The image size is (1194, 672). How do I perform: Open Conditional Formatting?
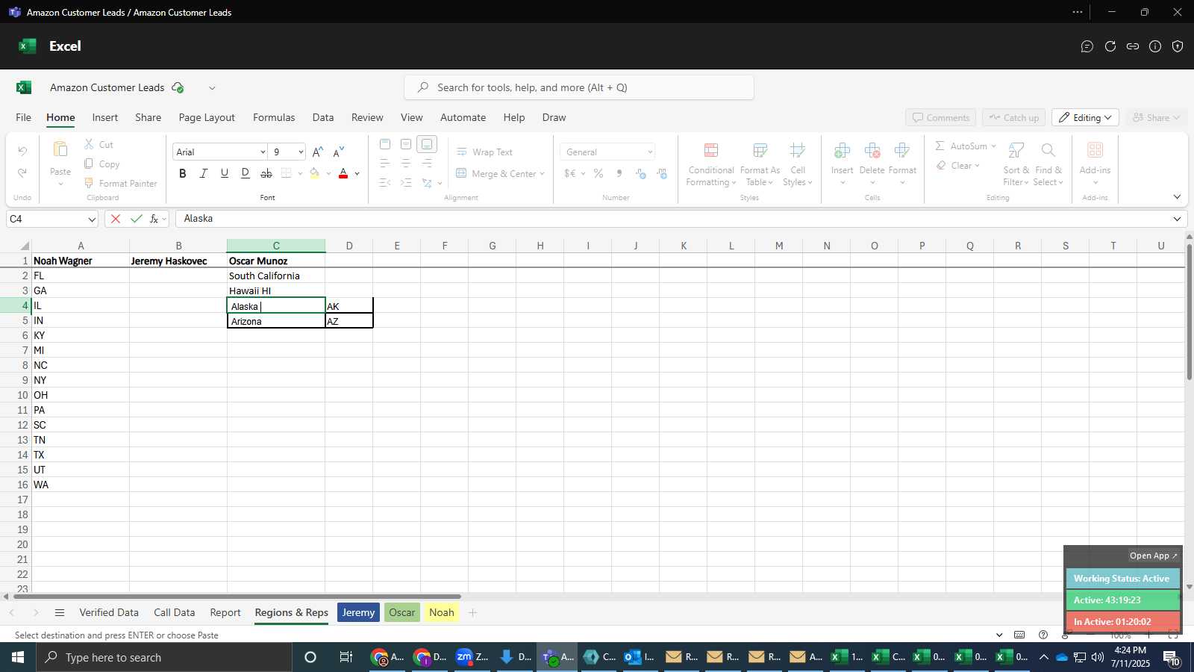(711, 165)
